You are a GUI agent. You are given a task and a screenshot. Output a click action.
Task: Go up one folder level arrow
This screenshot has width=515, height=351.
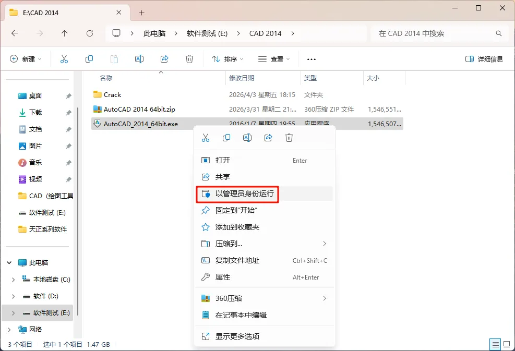[x=64, y=33]
